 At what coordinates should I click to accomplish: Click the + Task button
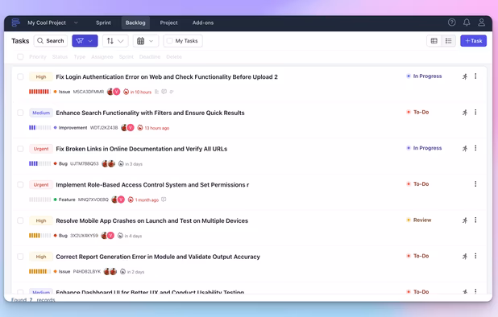point(473,40)
